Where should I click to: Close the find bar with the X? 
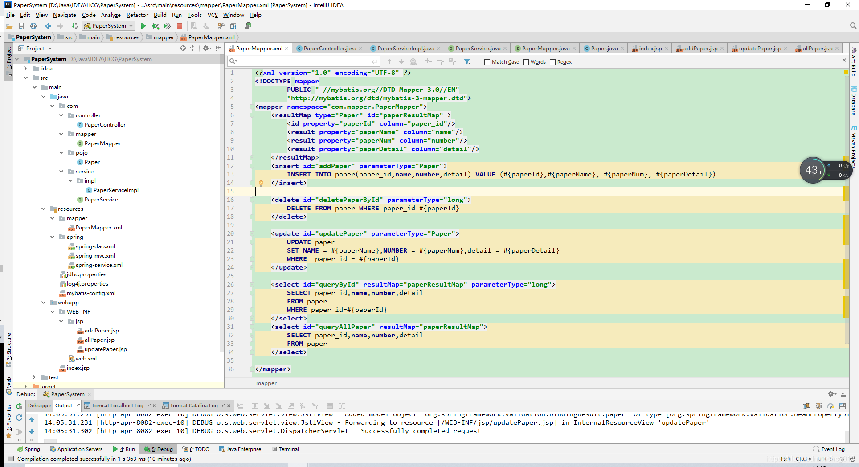844,60
